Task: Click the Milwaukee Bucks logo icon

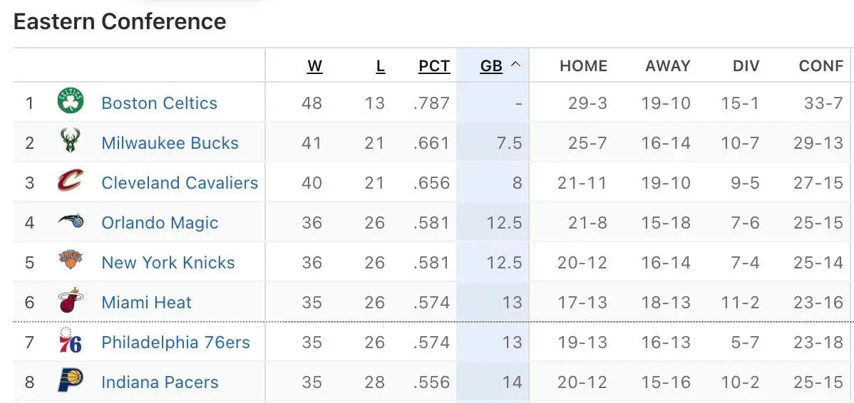Action: click(71, 142)
